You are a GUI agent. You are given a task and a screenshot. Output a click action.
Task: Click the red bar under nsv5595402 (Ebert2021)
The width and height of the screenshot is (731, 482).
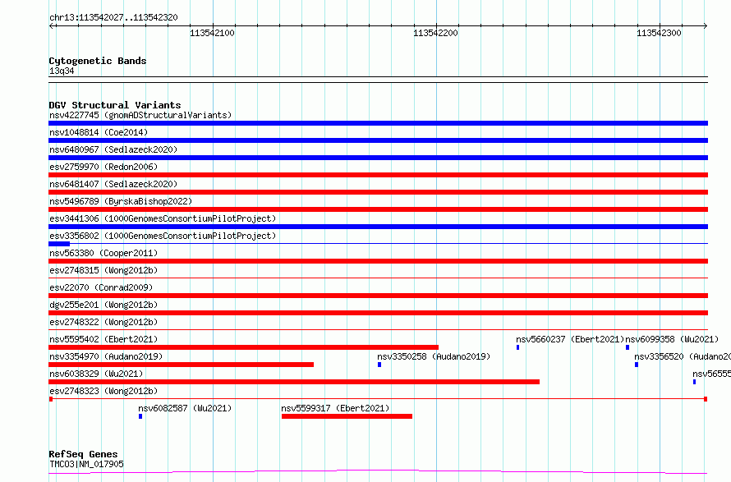click(243, 347)
